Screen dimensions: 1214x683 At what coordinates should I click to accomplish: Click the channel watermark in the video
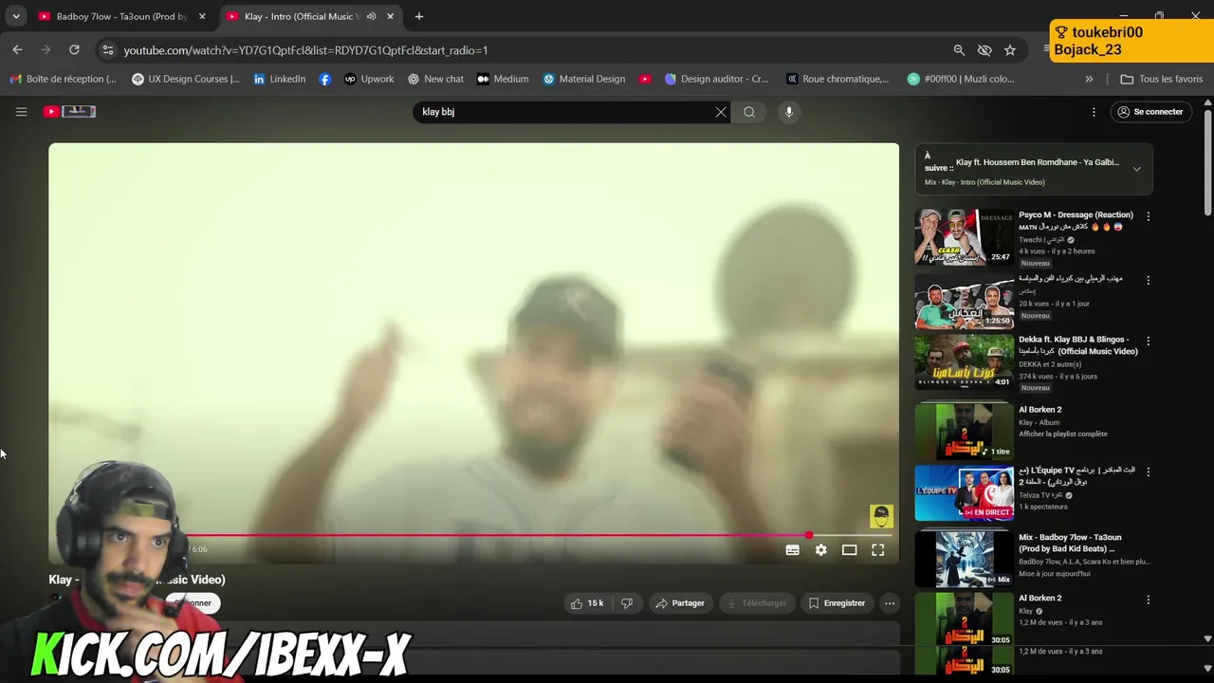pyautogui.click(x=881, y=516)
